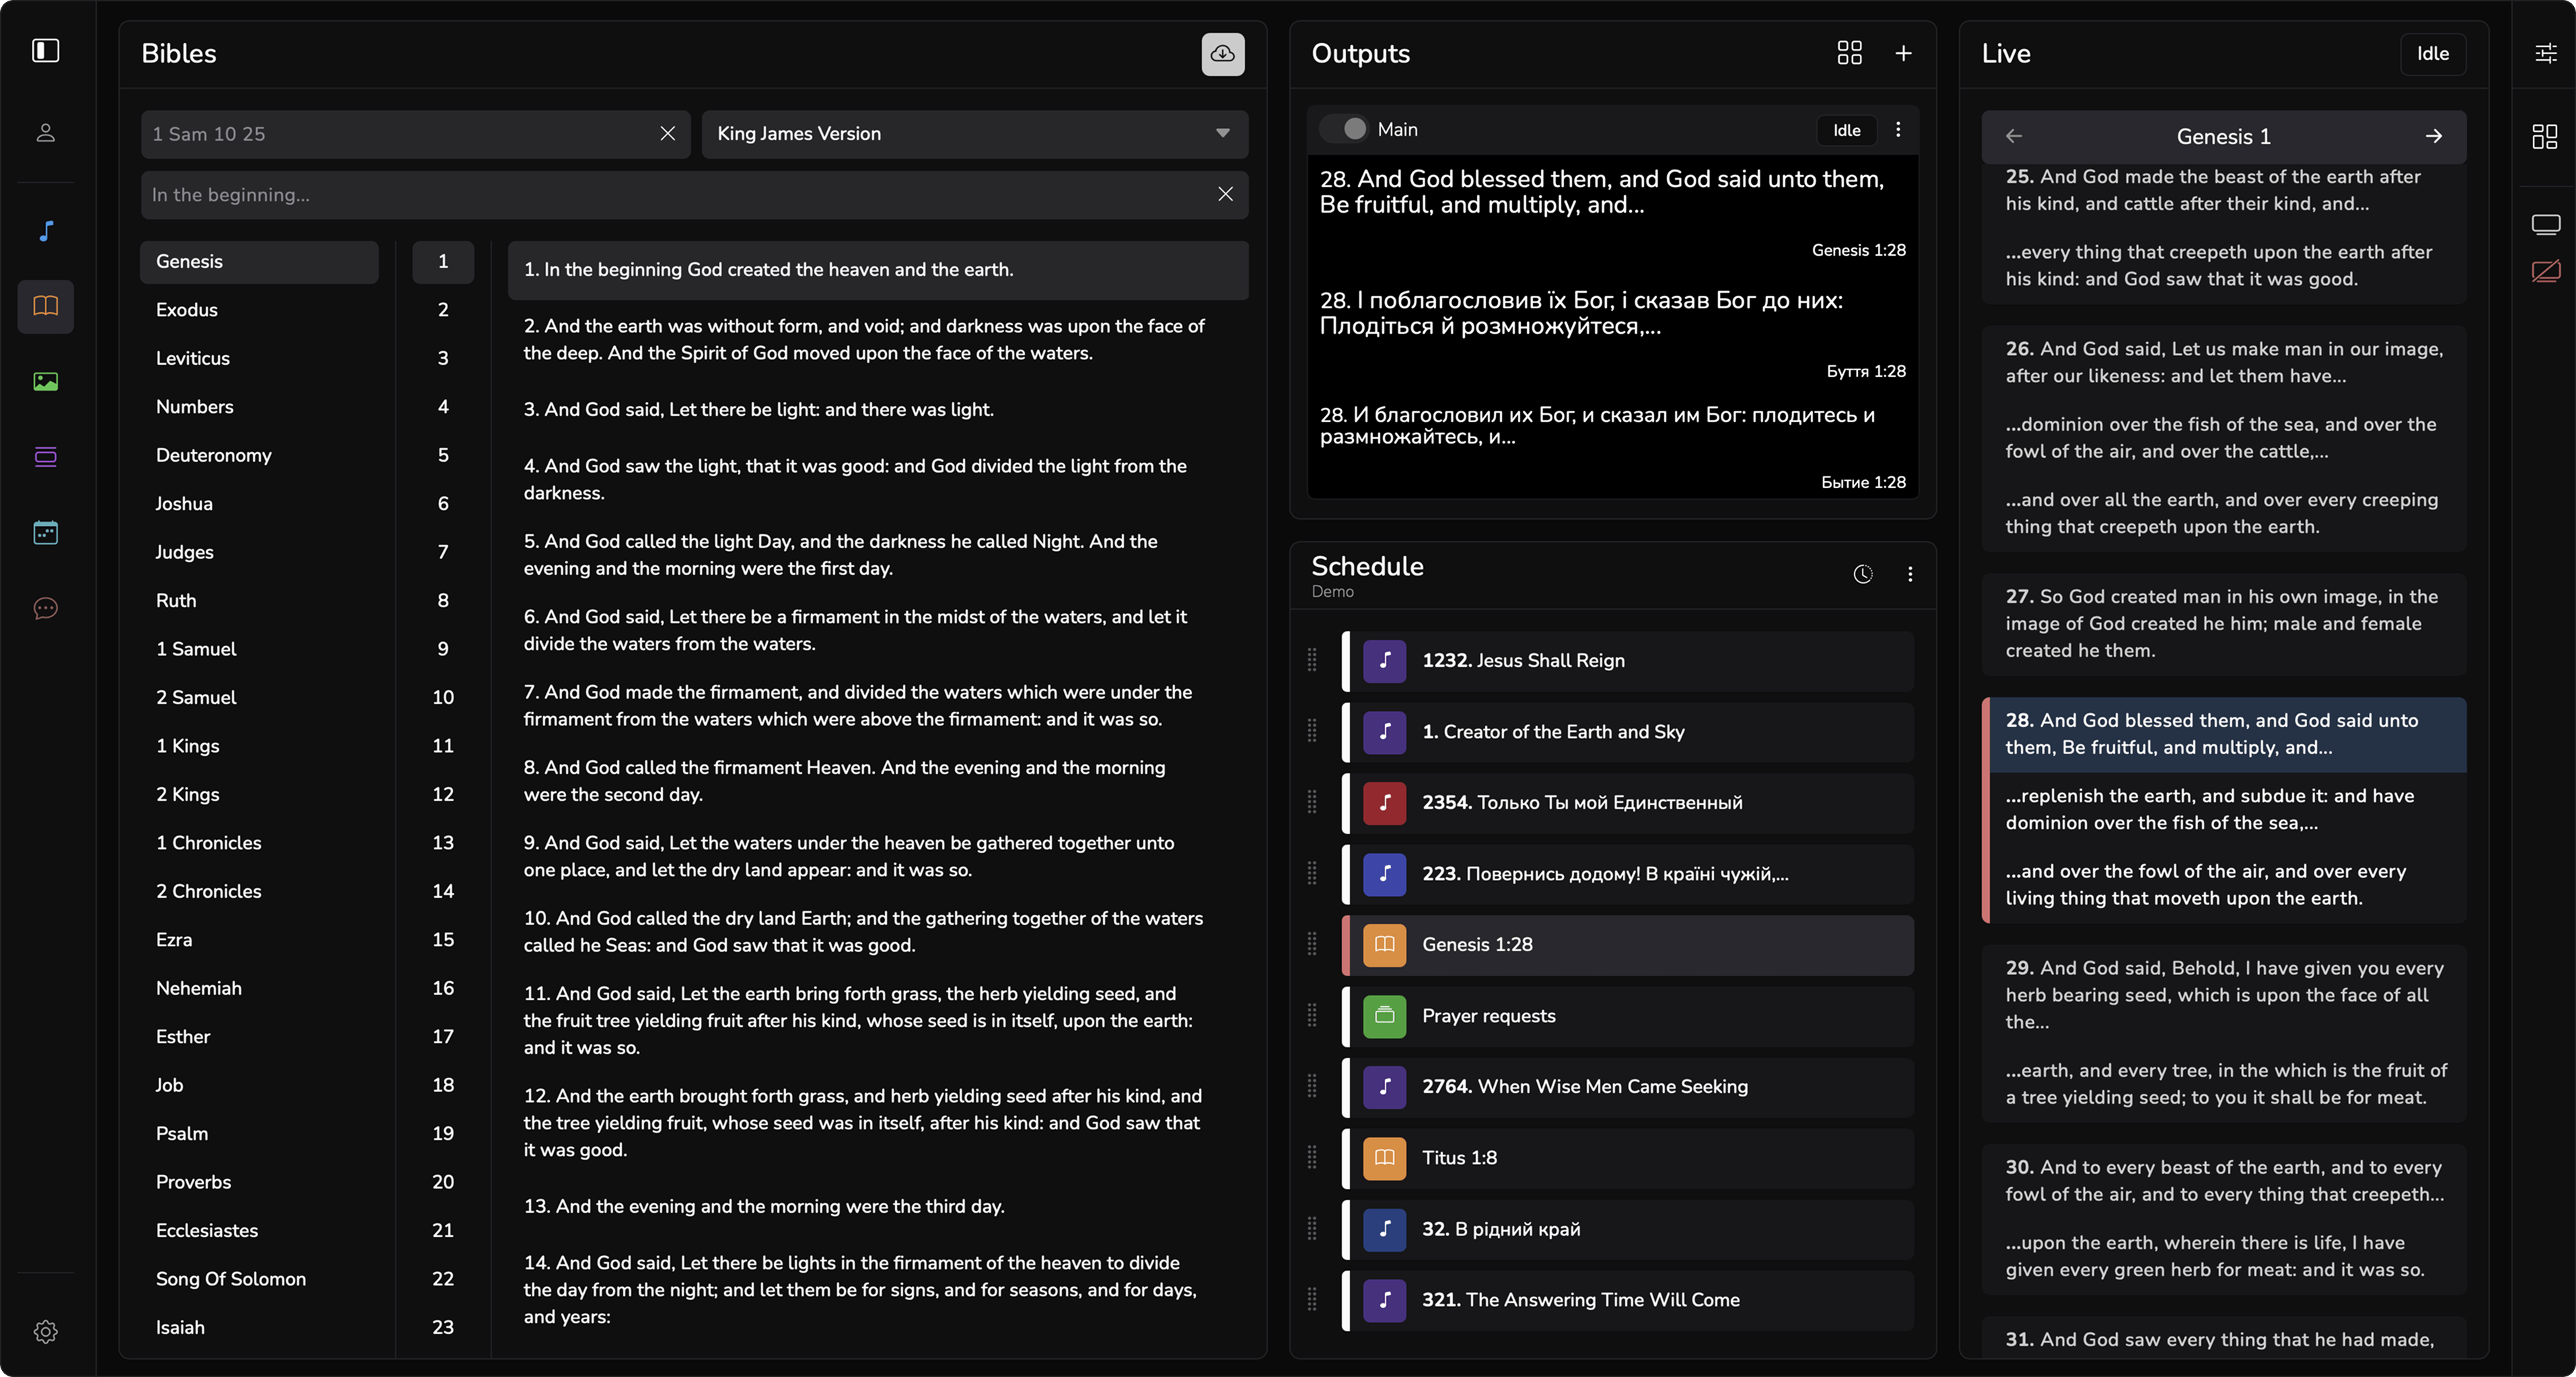Open the calendar schedule section
This screenshot has height=1377, width=2576.
click(x=46, y=533)
